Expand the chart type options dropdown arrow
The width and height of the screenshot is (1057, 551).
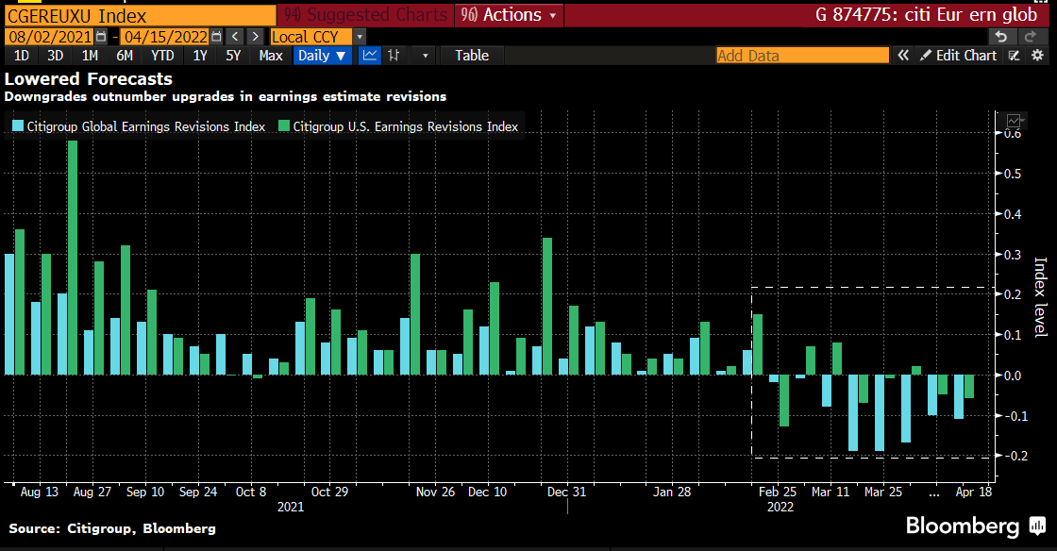click(426, 56)
